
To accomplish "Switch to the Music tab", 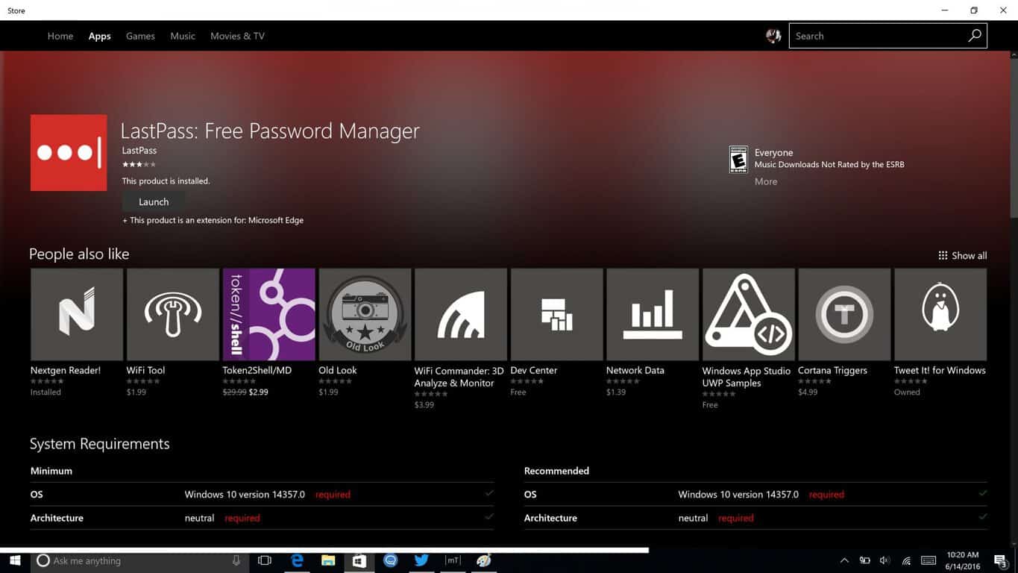I will click(x=183, y=36).
